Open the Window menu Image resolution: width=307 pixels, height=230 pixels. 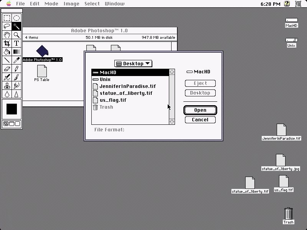(114, 3)
